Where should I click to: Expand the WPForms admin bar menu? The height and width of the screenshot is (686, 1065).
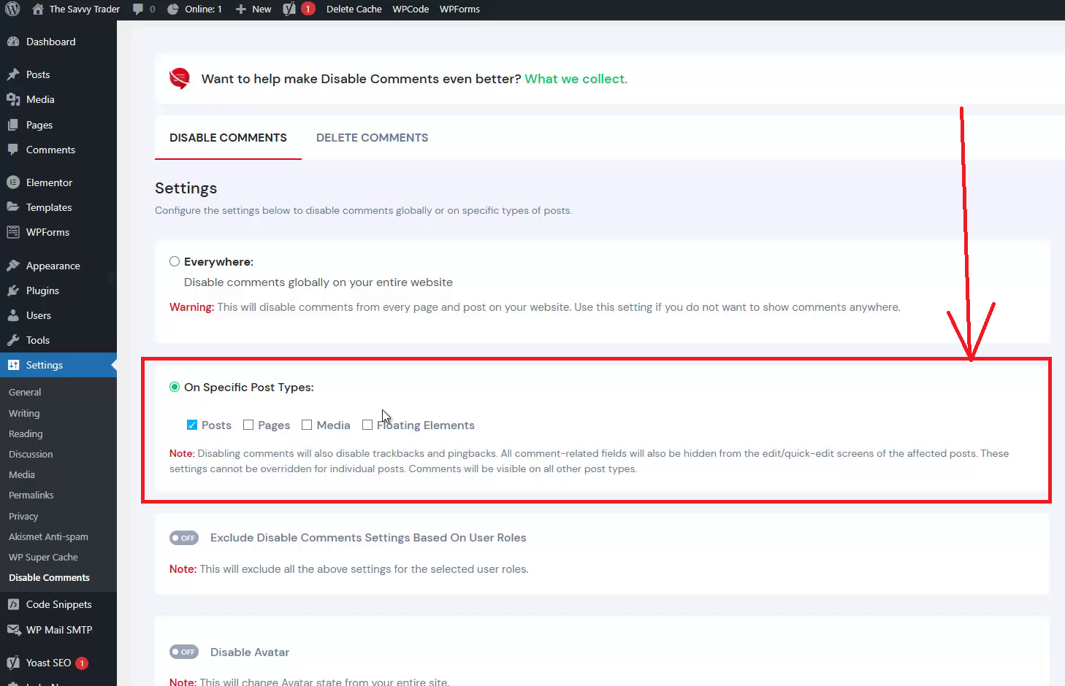(x=459, y=9)
